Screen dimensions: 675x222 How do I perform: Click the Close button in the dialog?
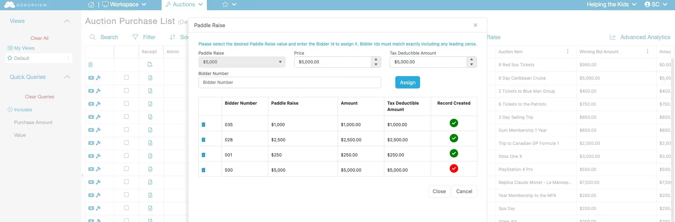(x=439, y=191)
